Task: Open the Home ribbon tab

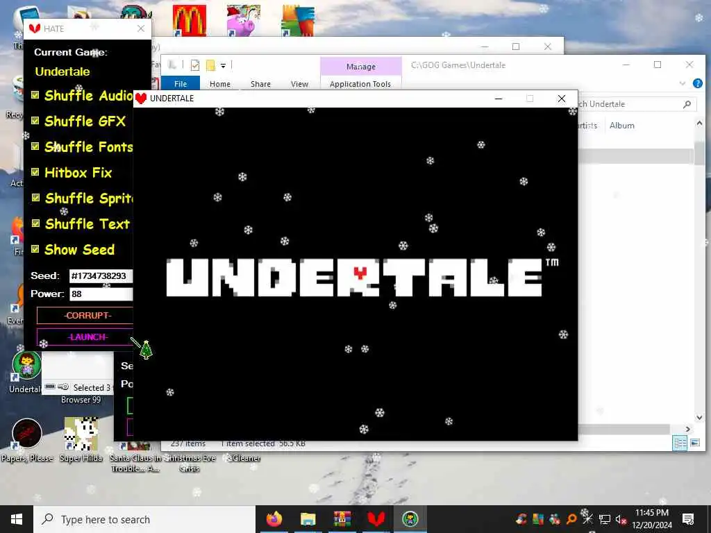Action: (x=220, y=84)
